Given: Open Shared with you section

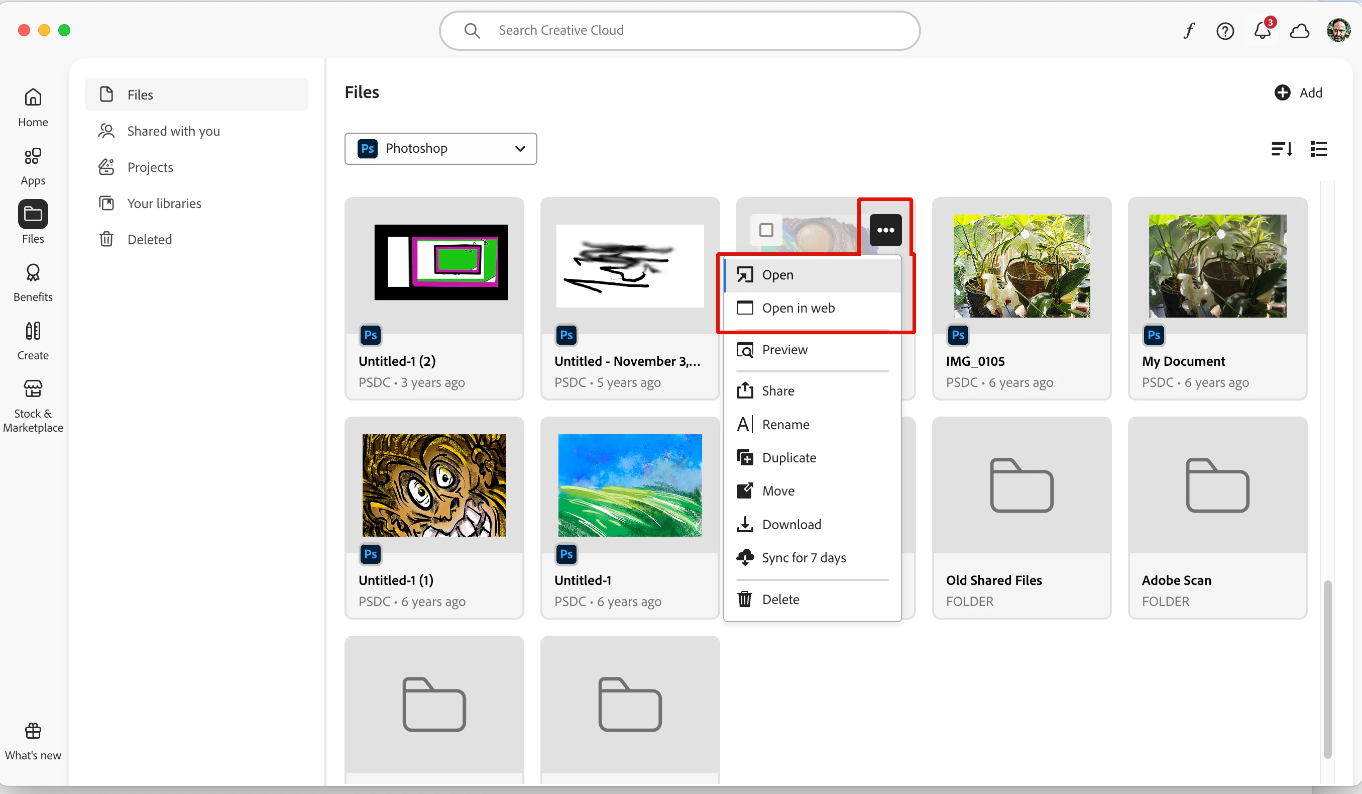Looking at the screenshot, I should (173, 131).
